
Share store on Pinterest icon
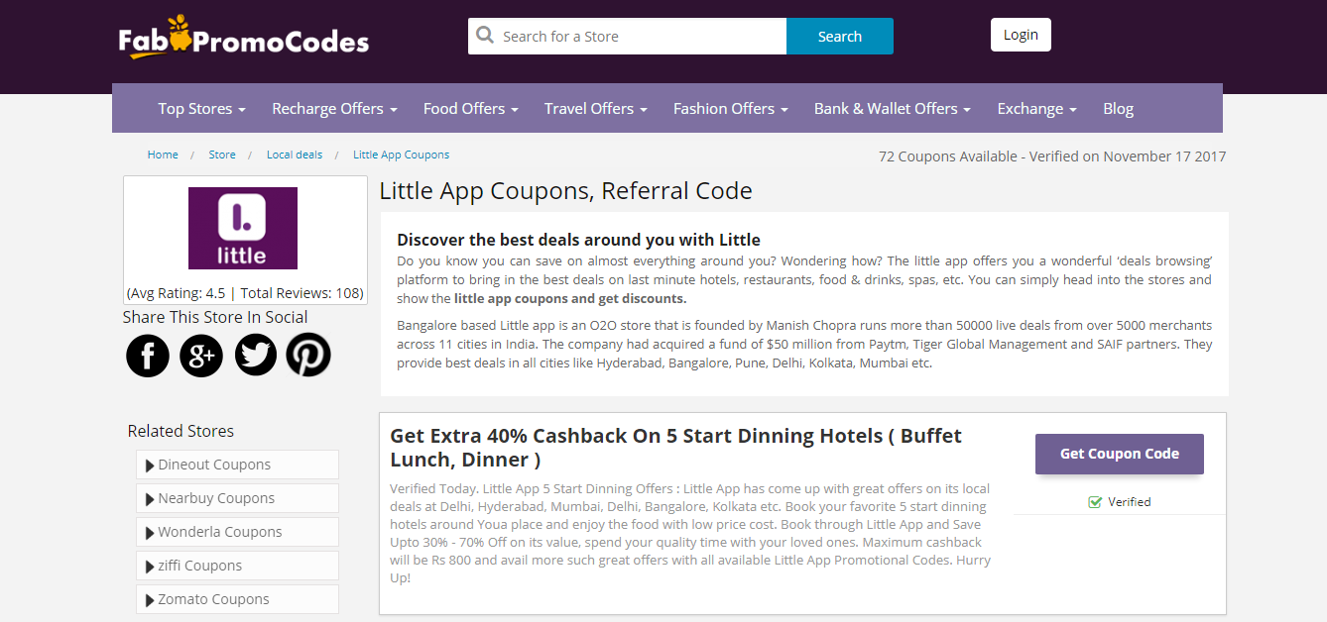pyautogui.click(x=308, y=355)
